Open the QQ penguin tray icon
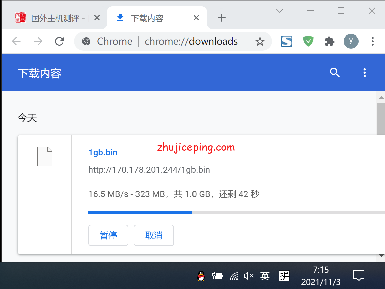385x289 pixels. click(201, 276)
